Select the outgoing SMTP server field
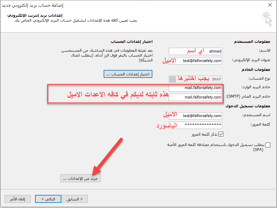This screenshot has width=277, height=208. pos(195,97)
